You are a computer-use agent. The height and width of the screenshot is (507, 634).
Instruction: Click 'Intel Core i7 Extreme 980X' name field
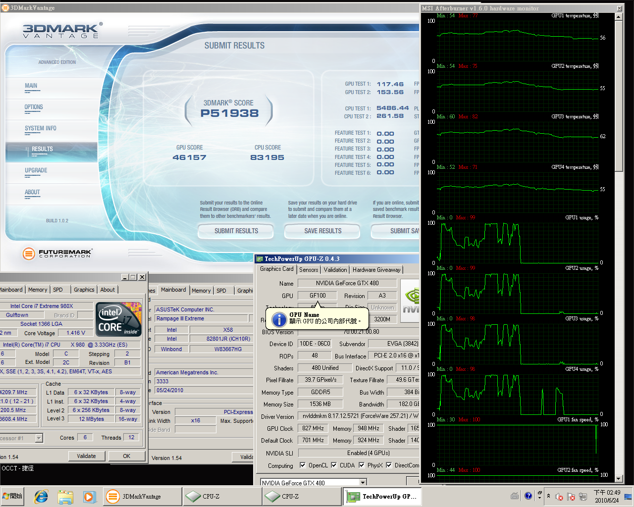46,306
